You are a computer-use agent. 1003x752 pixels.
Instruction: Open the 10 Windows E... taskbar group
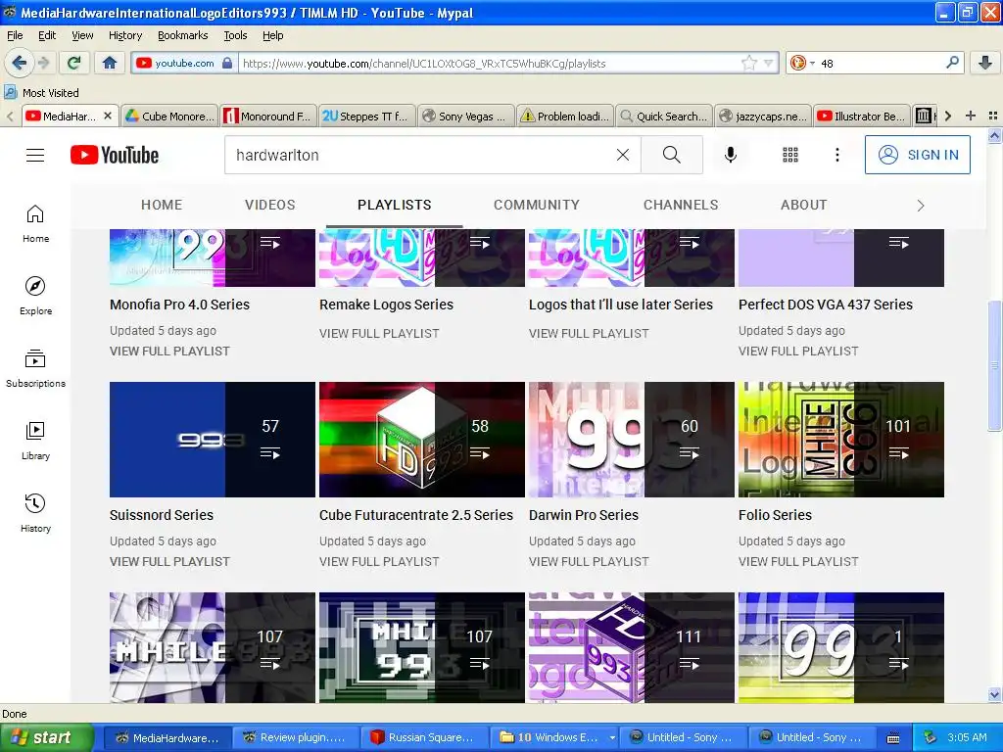point(556,737)
